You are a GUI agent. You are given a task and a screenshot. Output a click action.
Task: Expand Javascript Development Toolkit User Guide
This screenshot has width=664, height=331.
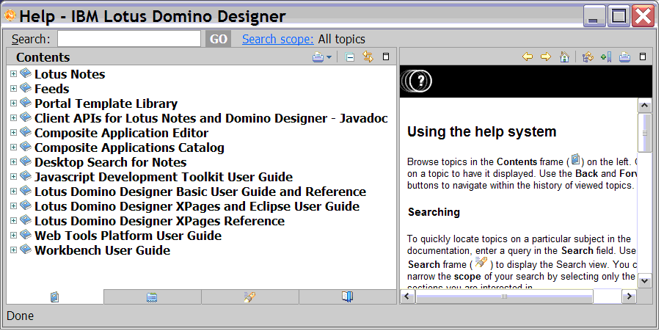(x=13, y=176)
